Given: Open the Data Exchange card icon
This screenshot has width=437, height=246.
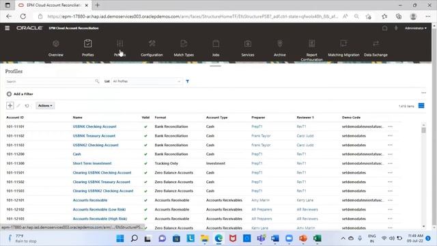Looking at the screenshot, I should click(376, 44).
